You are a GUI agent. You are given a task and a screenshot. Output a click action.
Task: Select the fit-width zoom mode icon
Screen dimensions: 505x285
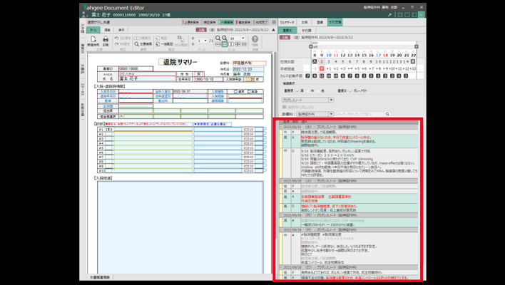click(225, 44)
